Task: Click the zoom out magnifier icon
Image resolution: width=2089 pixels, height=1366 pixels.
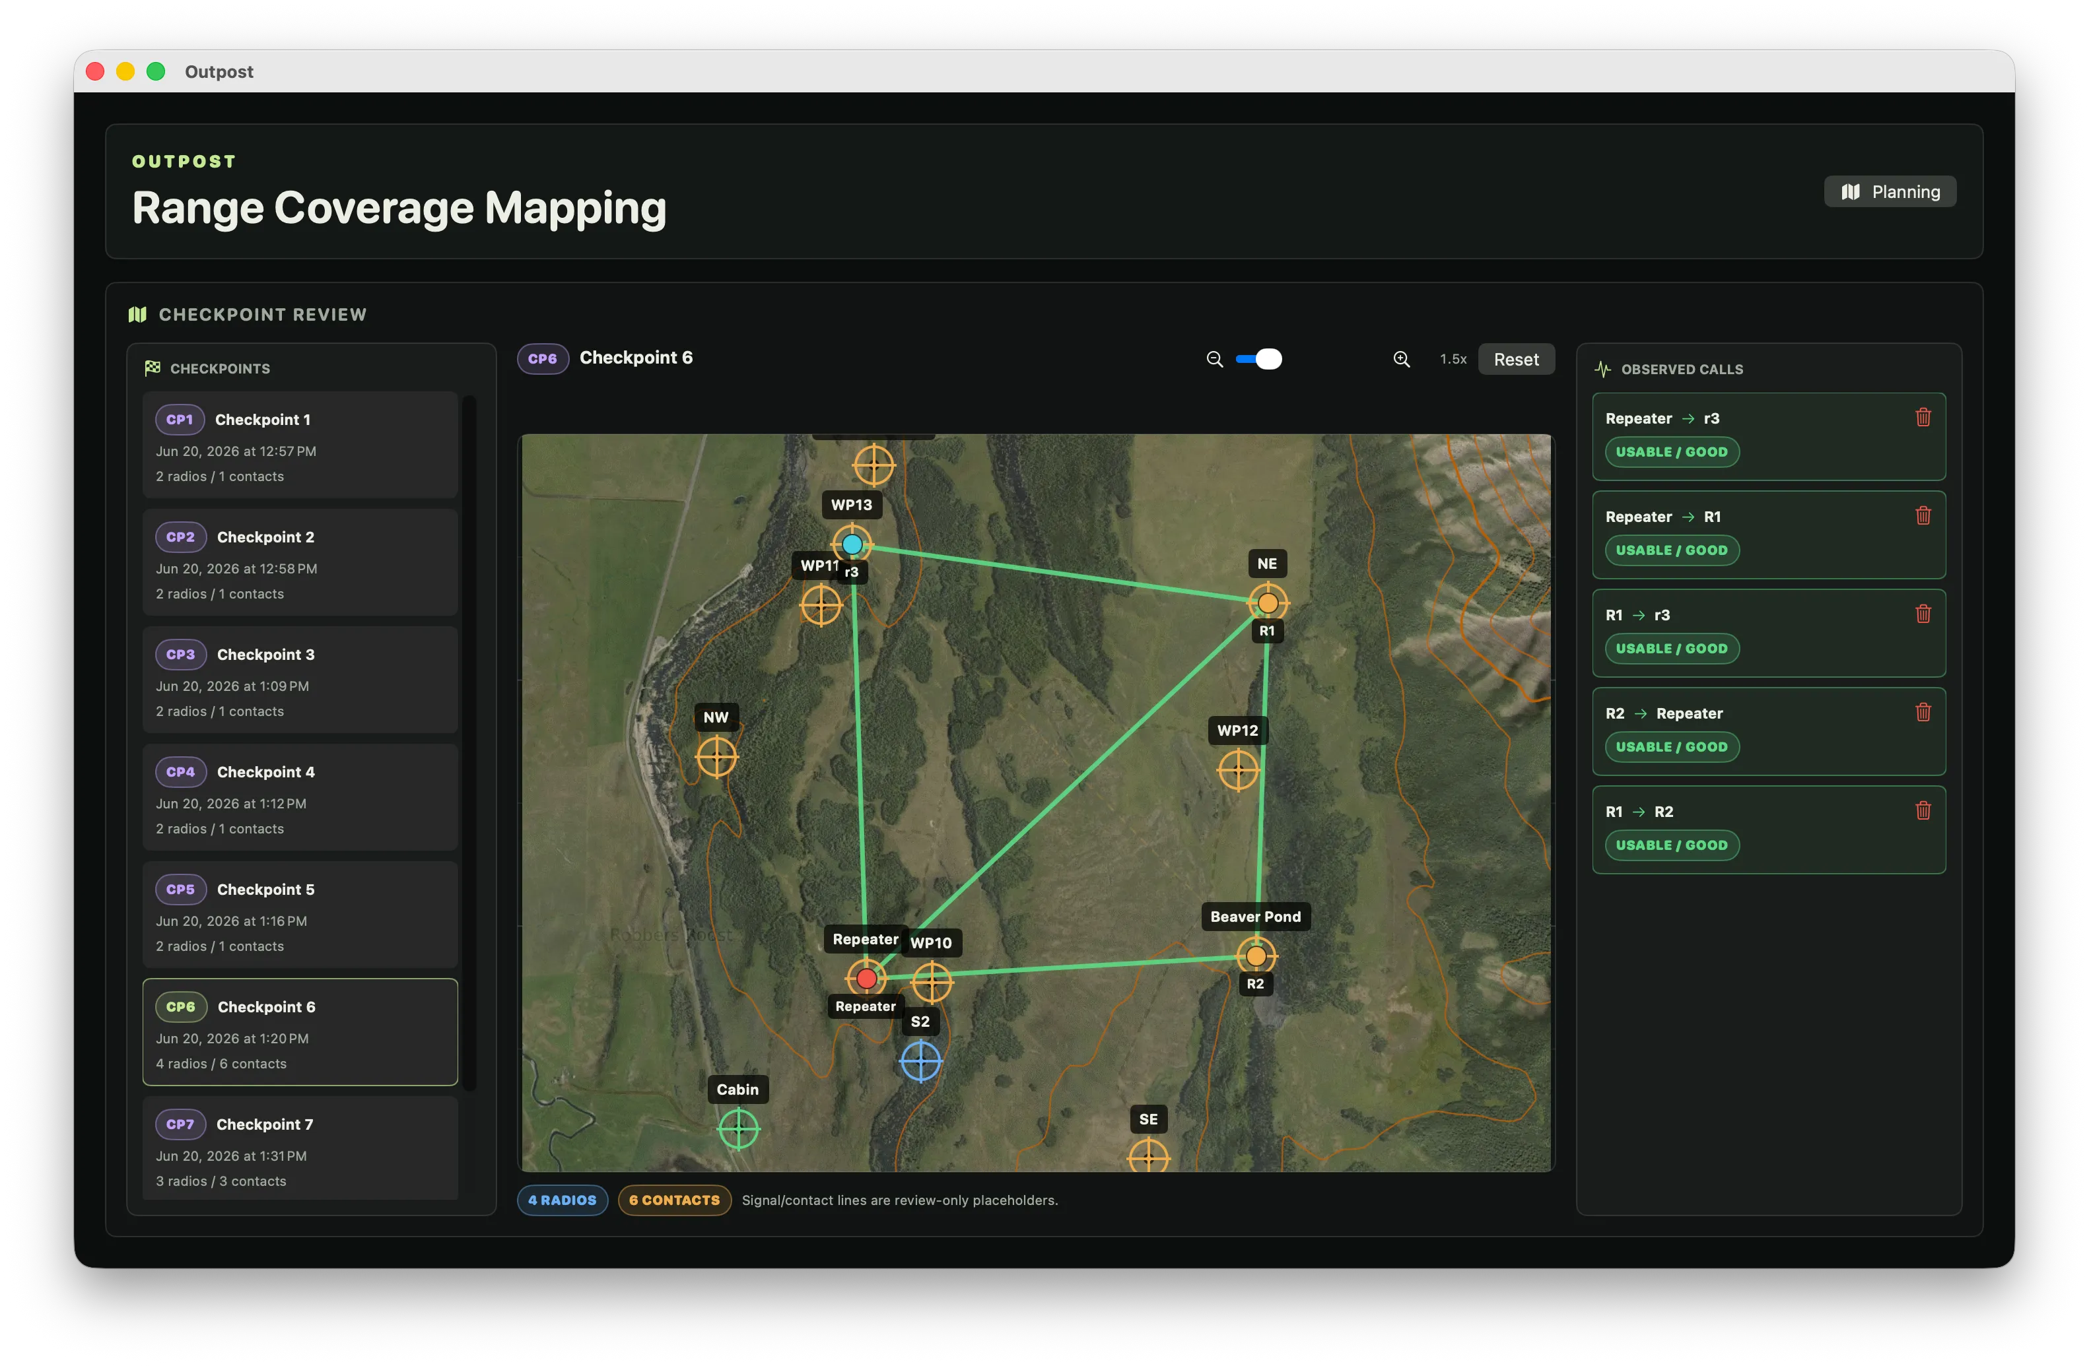Action: 1215,360
